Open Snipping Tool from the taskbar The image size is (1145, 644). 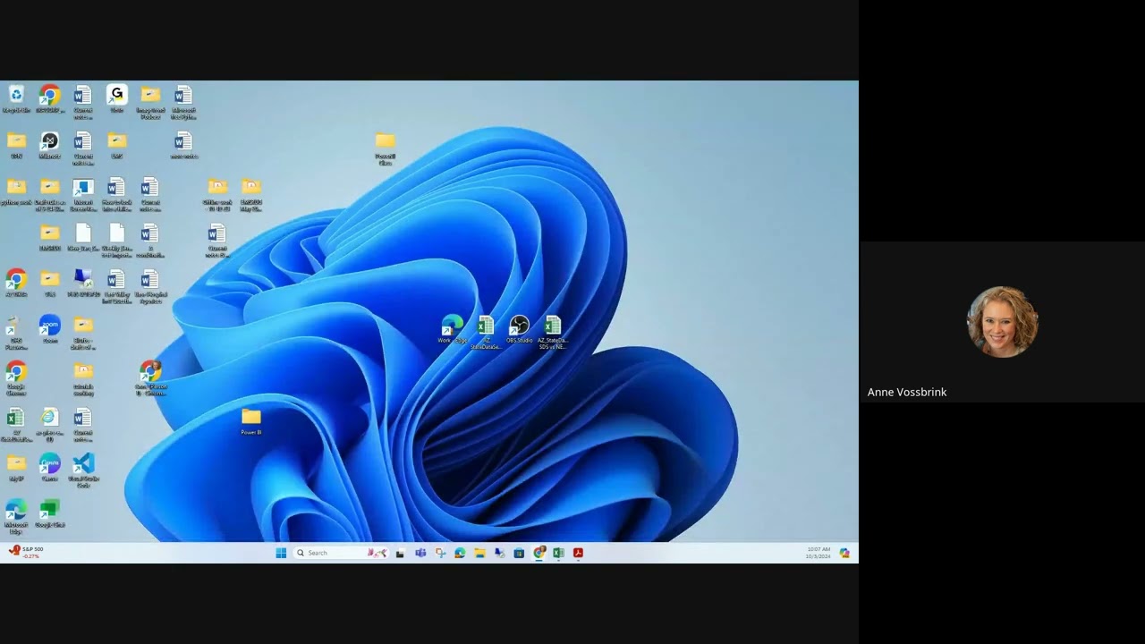pos(440,553)
